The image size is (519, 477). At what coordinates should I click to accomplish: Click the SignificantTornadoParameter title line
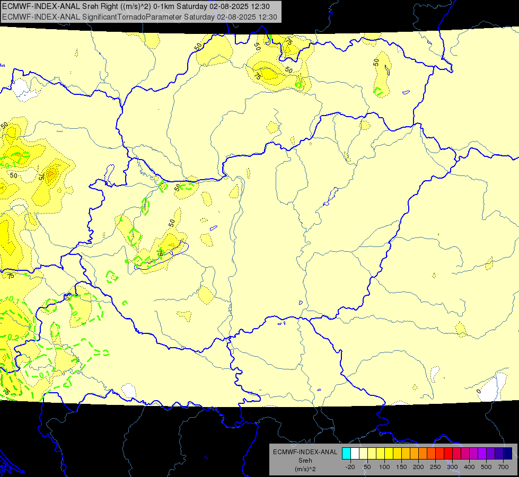[139, 17]
